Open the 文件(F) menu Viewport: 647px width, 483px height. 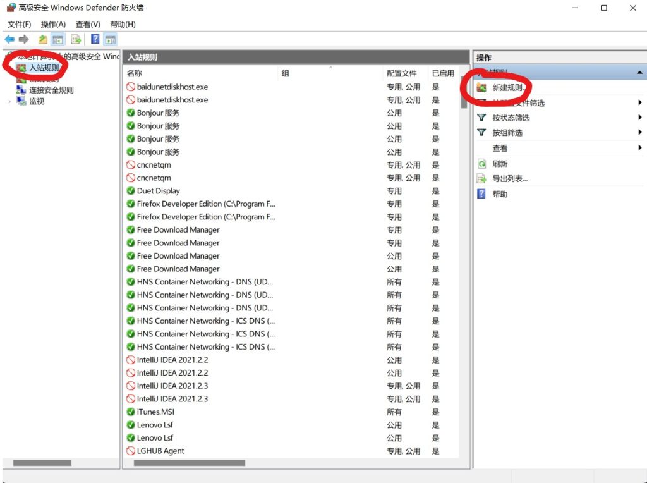pyautogui.click(x=20, y=24)
